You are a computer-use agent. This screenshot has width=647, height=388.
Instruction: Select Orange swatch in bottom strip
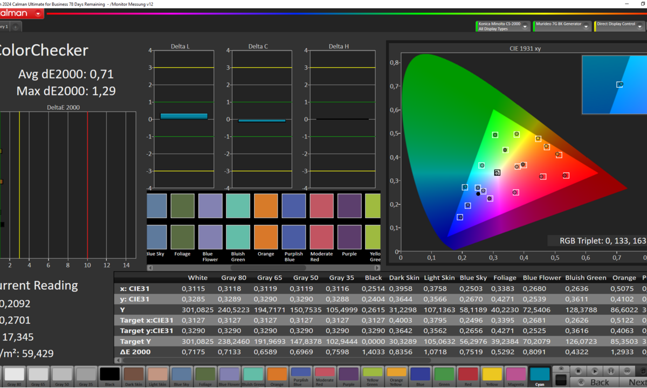(277, 377)
